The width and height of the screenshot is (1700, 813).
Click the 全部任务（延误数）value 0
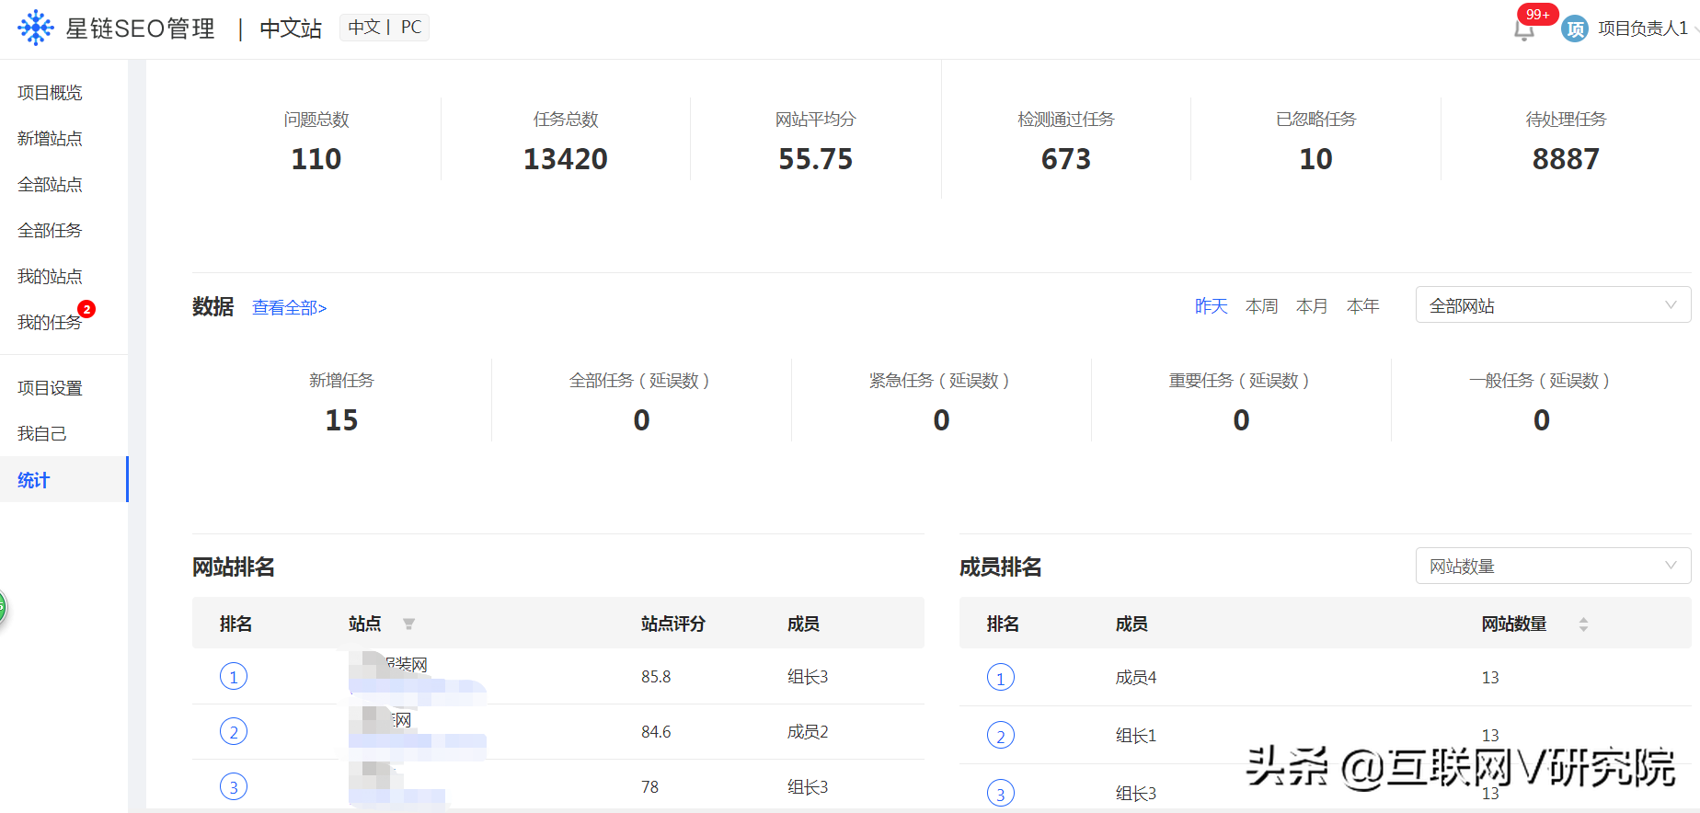(x=641, y=420)
